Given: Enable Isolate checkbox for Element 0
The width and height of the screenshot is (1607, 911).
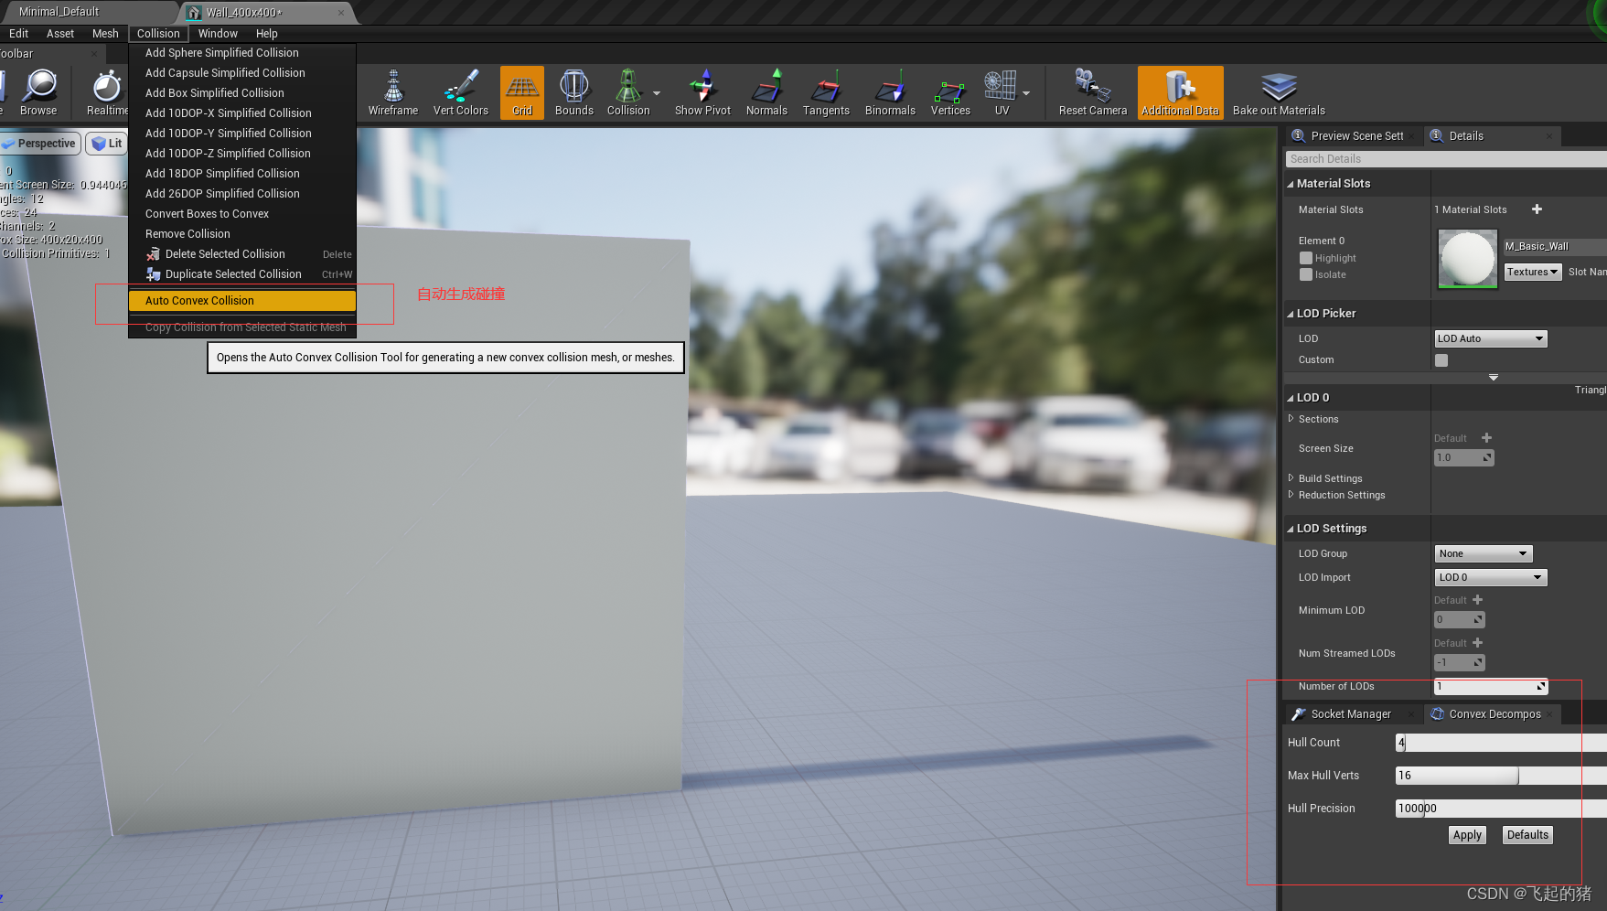Looking at the screenshot, I should 1306,274.
